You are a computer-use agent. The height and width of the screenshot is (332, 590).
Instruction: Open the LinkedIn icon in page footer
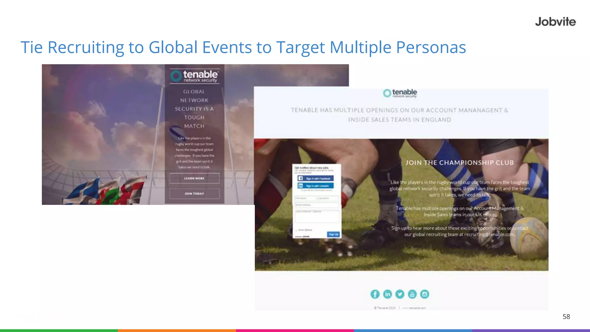click(387, 294)
